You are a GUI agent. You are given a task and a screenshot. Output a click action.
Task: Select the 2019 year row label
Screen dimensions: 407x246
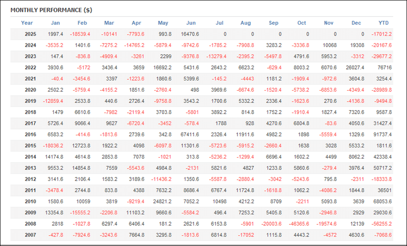click(x=30, y=101)
